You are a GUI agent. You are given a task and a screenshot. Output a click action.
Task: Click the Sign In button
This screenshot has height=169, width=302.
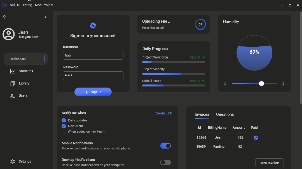[93, 92]
